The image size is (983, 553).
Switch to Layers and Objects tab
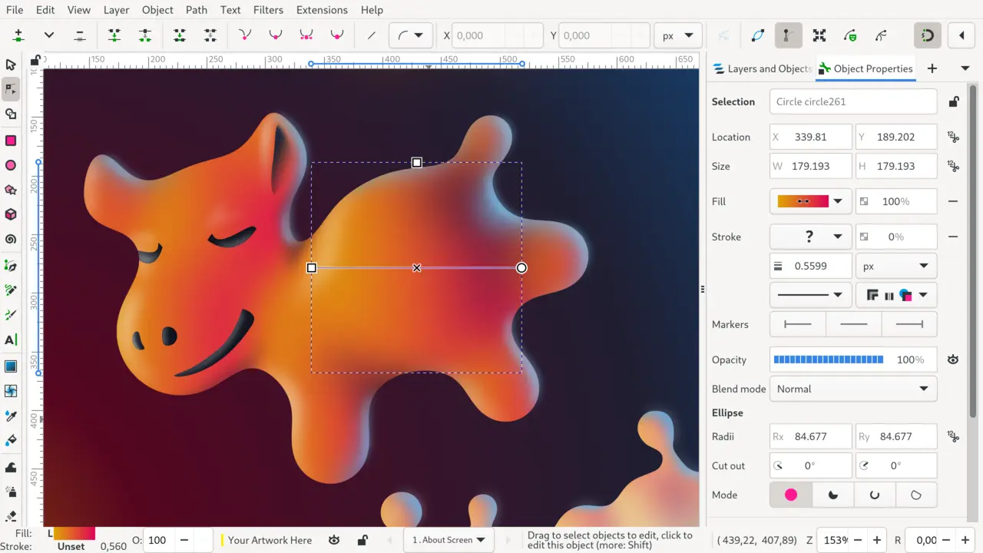coord(762,68)
